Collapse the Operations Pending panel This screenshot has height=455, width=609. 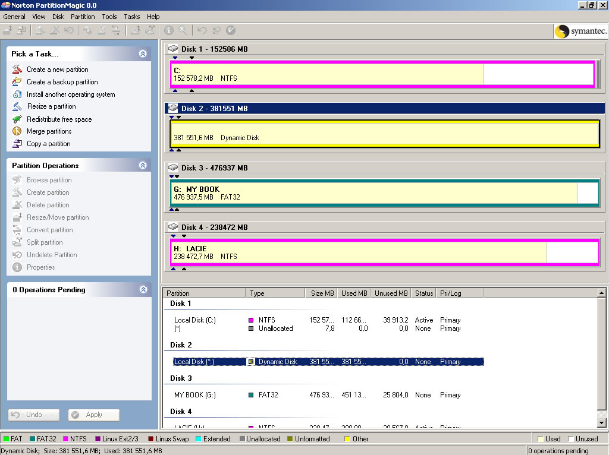143,289
